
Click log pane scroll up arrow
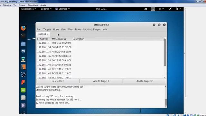(x=166, y=87)
